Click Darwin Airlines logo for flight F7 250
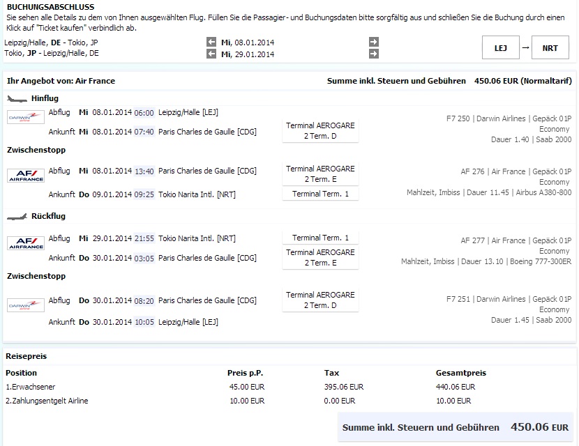The image size is (579, 446). coord(26,117)
